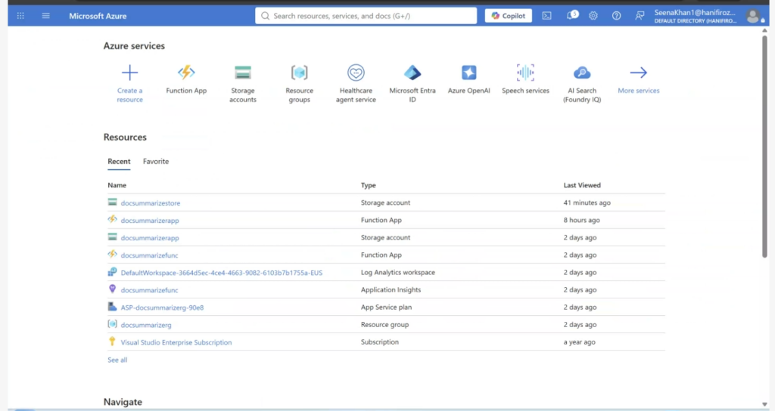Image resolution: width=775 pixels, height=411 pixels.
Task: Open the help question mark icon
Action: point(616,16)
